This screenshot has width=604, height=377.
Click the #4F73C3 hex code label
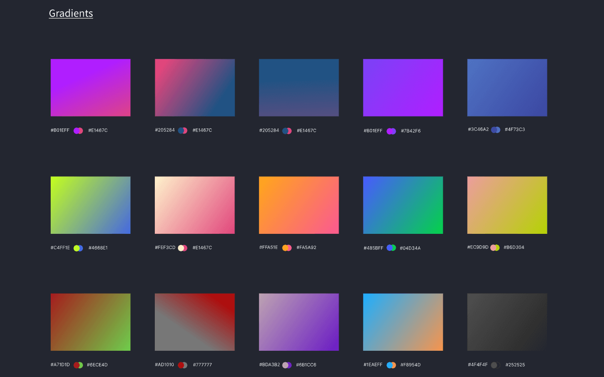515,130
